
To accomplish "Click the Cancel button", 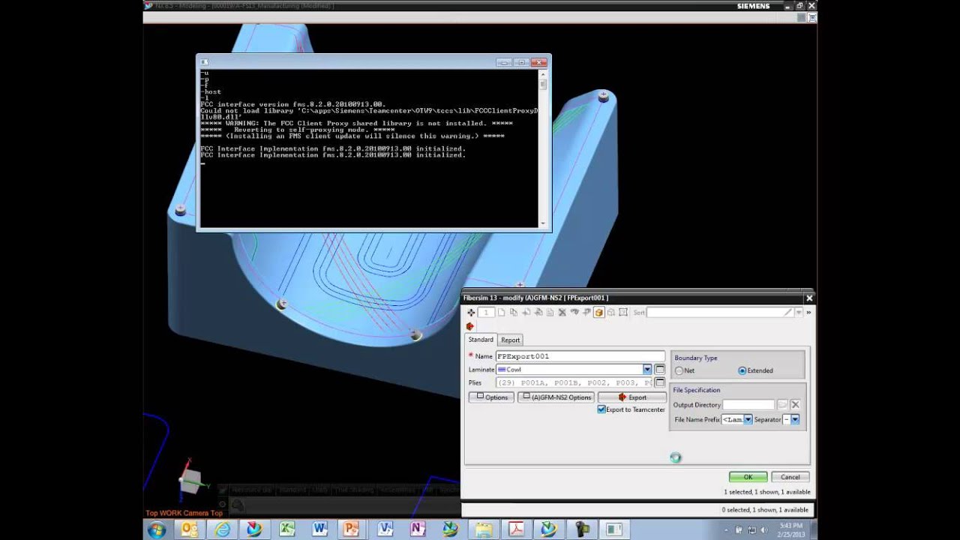I will [790, 477].
